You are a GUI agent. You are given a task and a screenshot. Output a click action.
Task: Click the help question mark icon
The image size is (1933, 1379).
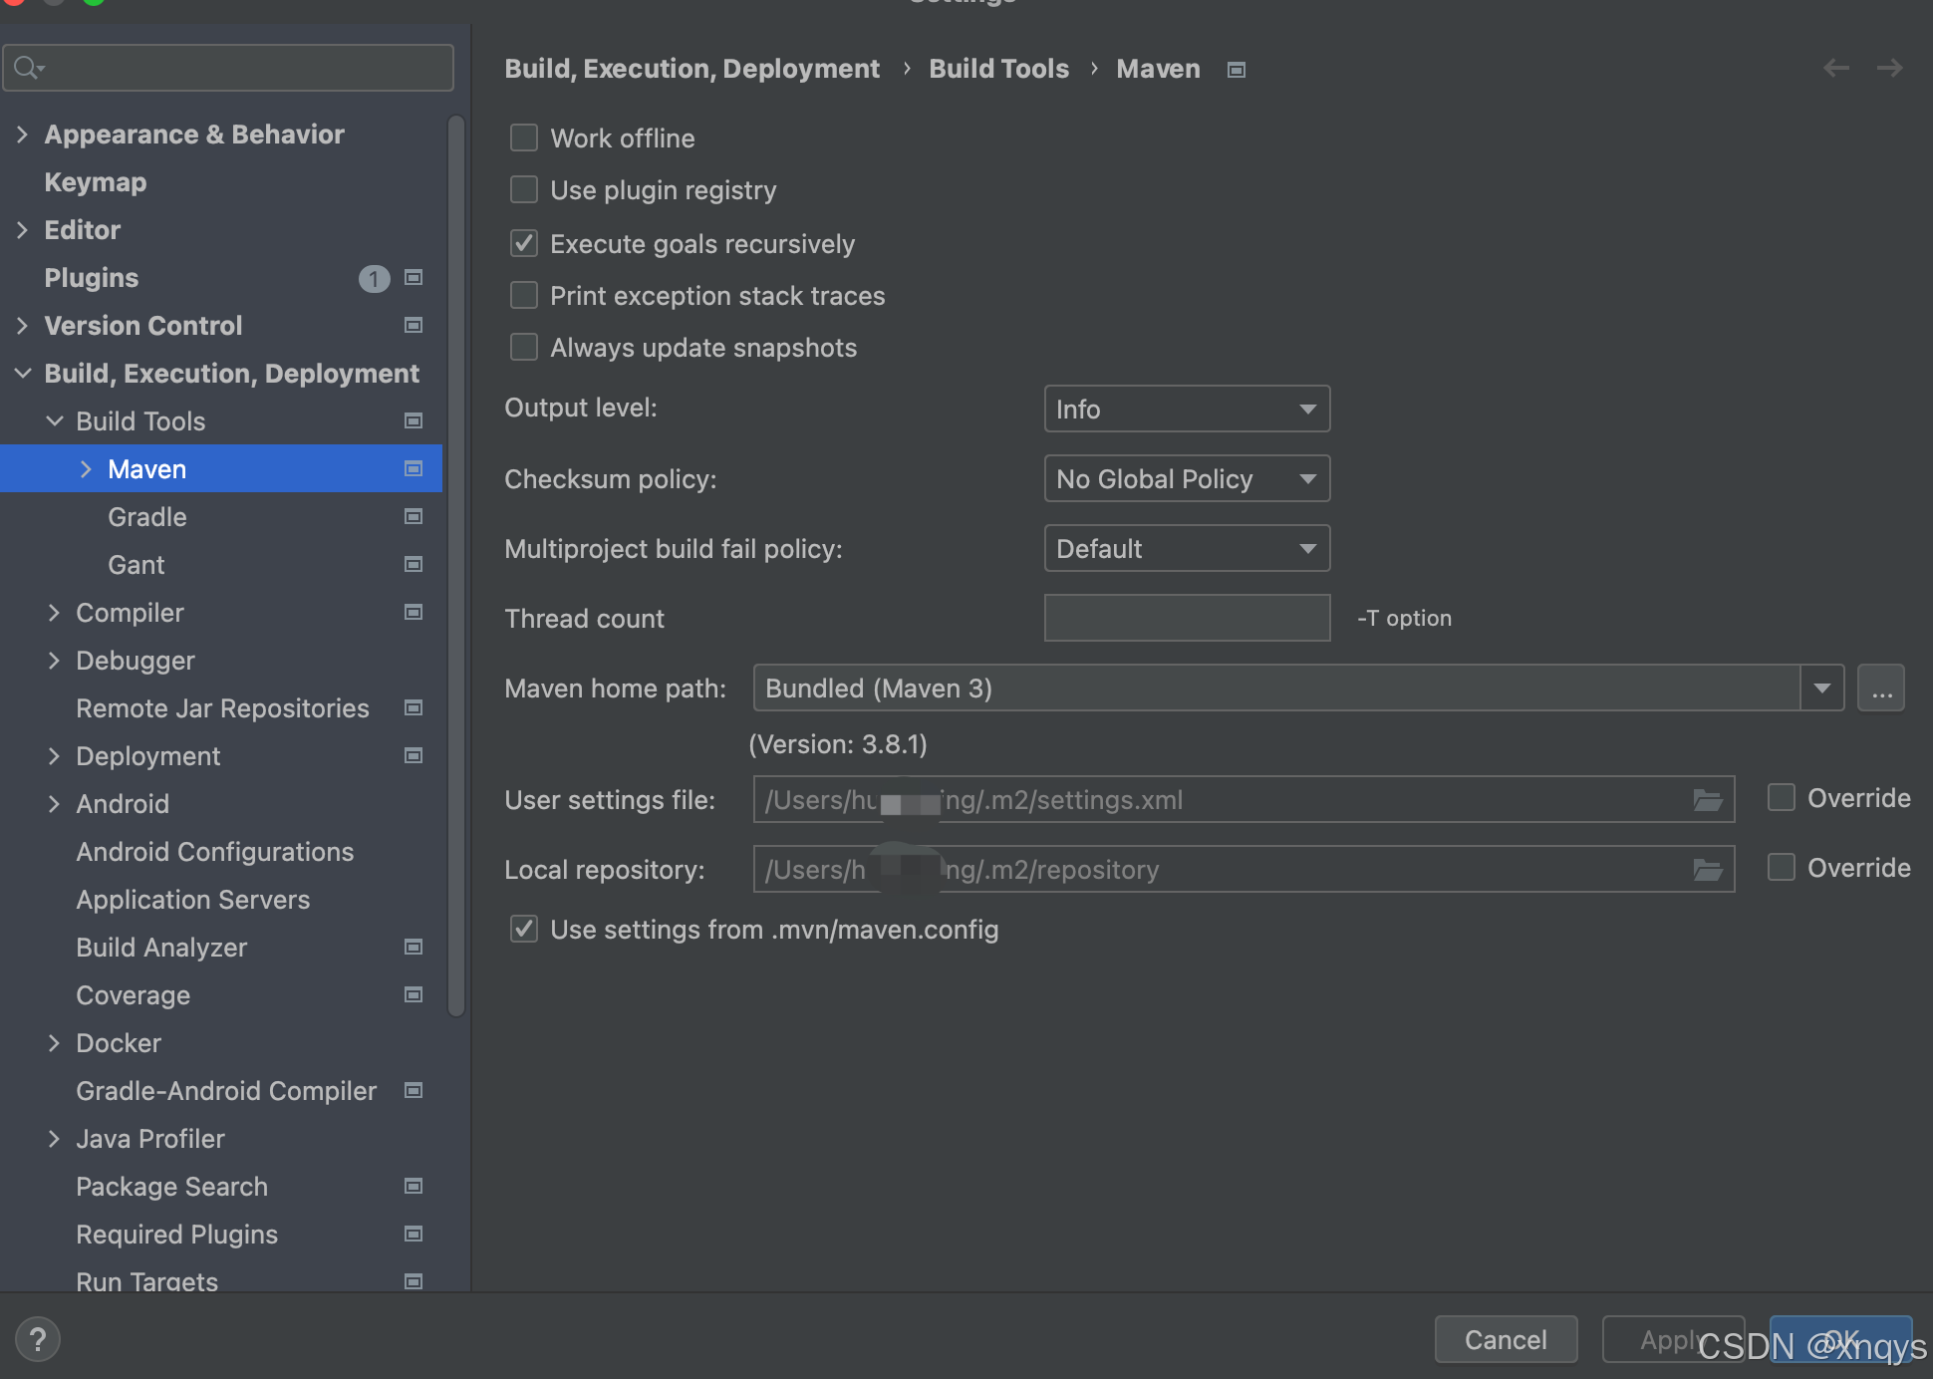(38, 1339)
